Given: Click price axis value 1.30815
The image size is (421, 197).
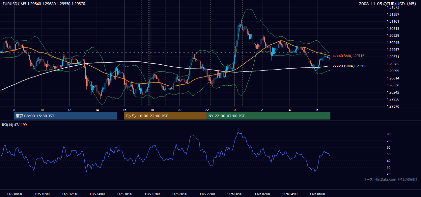Looking at the screenshot, I should pyautogui.click(x=394, y=29).
